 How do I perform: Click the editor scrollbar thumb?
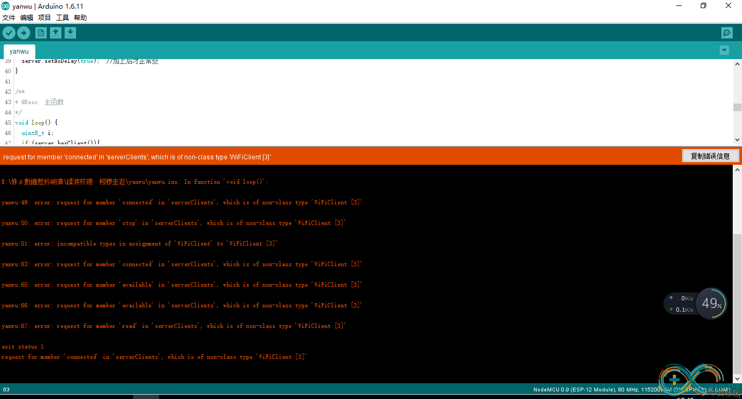[x=737, y=107]
